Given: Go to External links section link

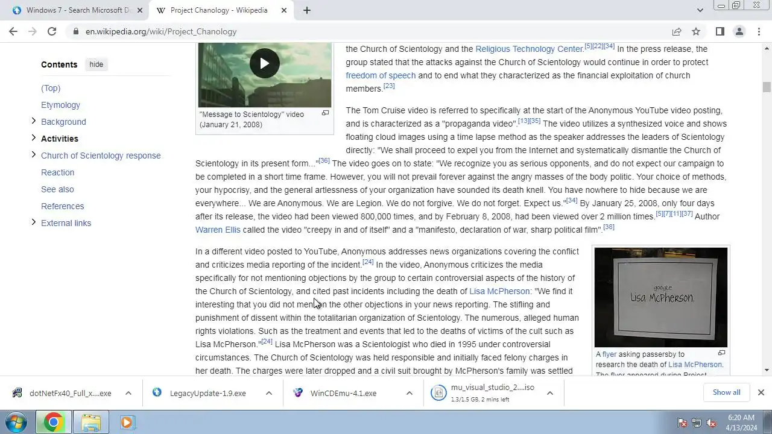Looking at the screenshot, I should point(66,223).
